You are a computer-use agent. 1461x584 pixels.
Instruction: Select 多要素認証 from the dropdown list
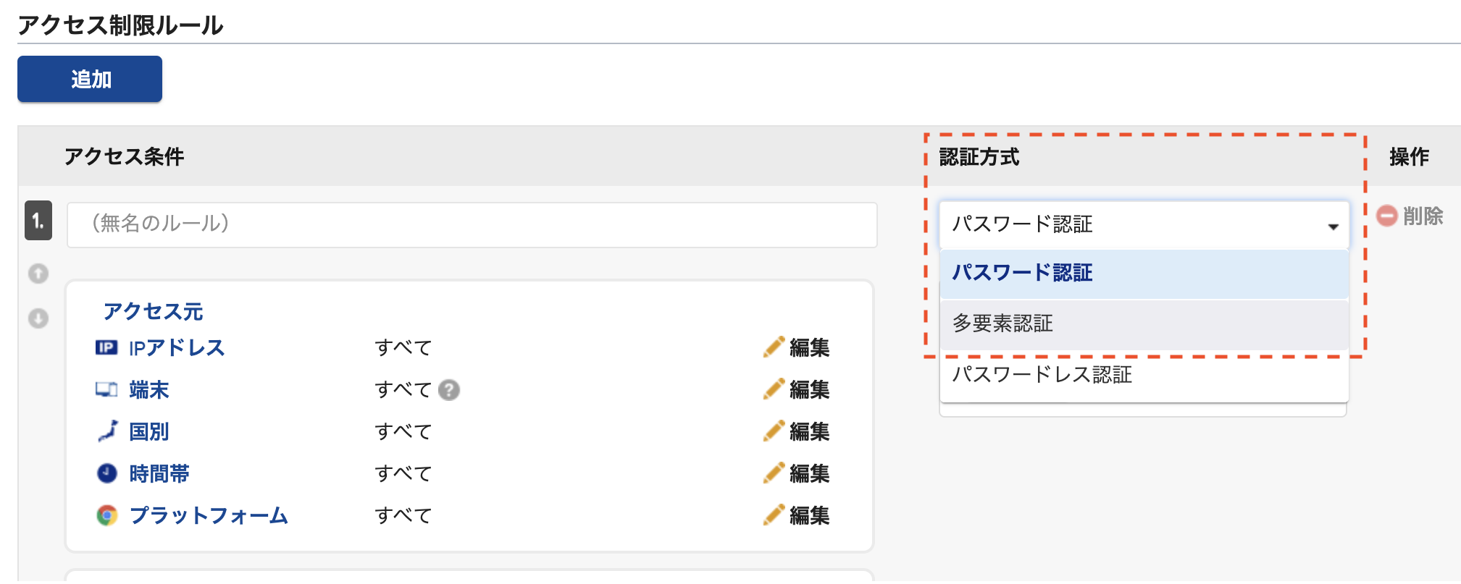coord(1144,323)
